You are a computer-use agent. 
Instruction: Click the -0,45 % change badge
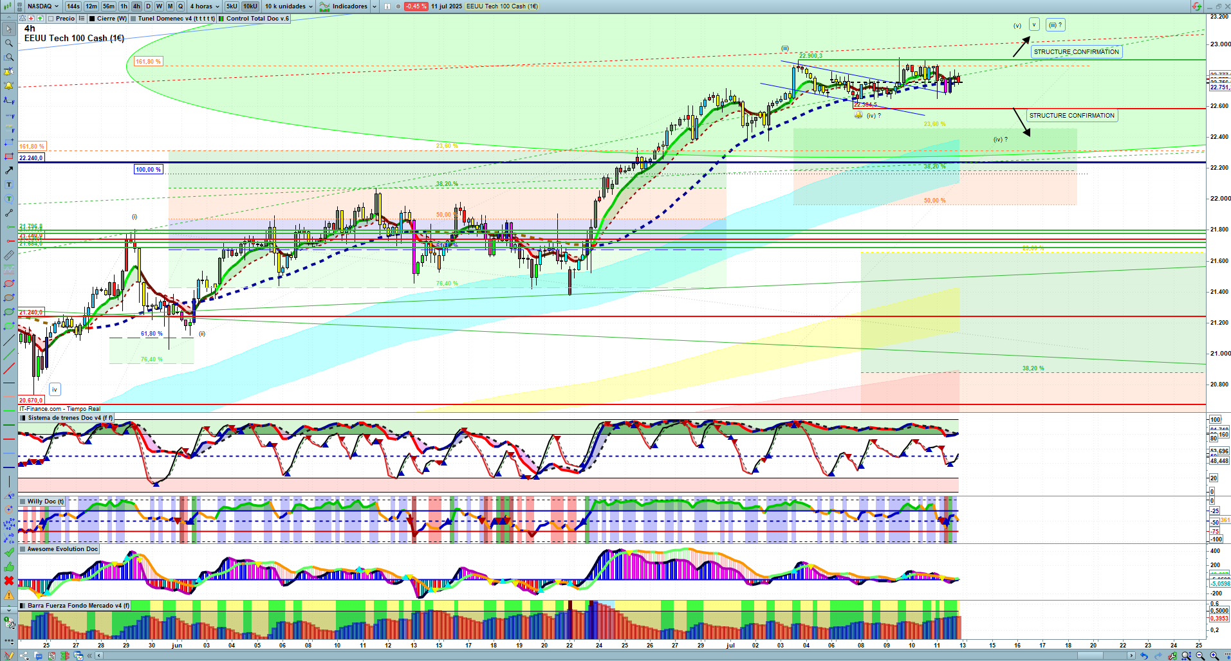tap(416, 6)
